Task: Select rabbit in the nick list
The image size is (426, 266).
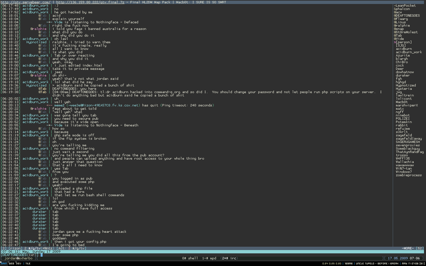Action: (x=402, y=125)
